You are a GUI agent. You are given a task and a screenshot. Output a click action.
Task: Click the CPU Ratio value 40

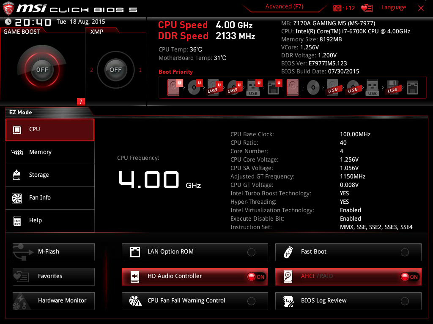pyautogui.click(x=343, y=143)
